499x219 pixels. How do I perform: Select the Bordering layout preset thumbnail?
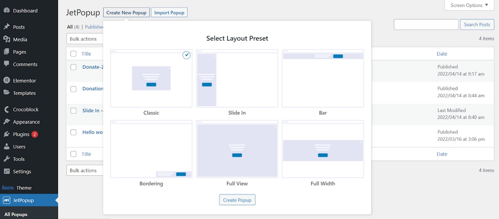(151, 149)
